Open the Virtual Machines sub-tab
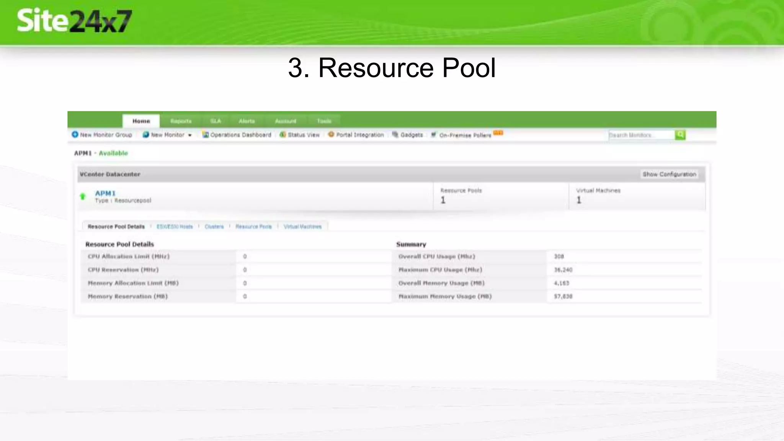784x441 pixels. (302, 227)
